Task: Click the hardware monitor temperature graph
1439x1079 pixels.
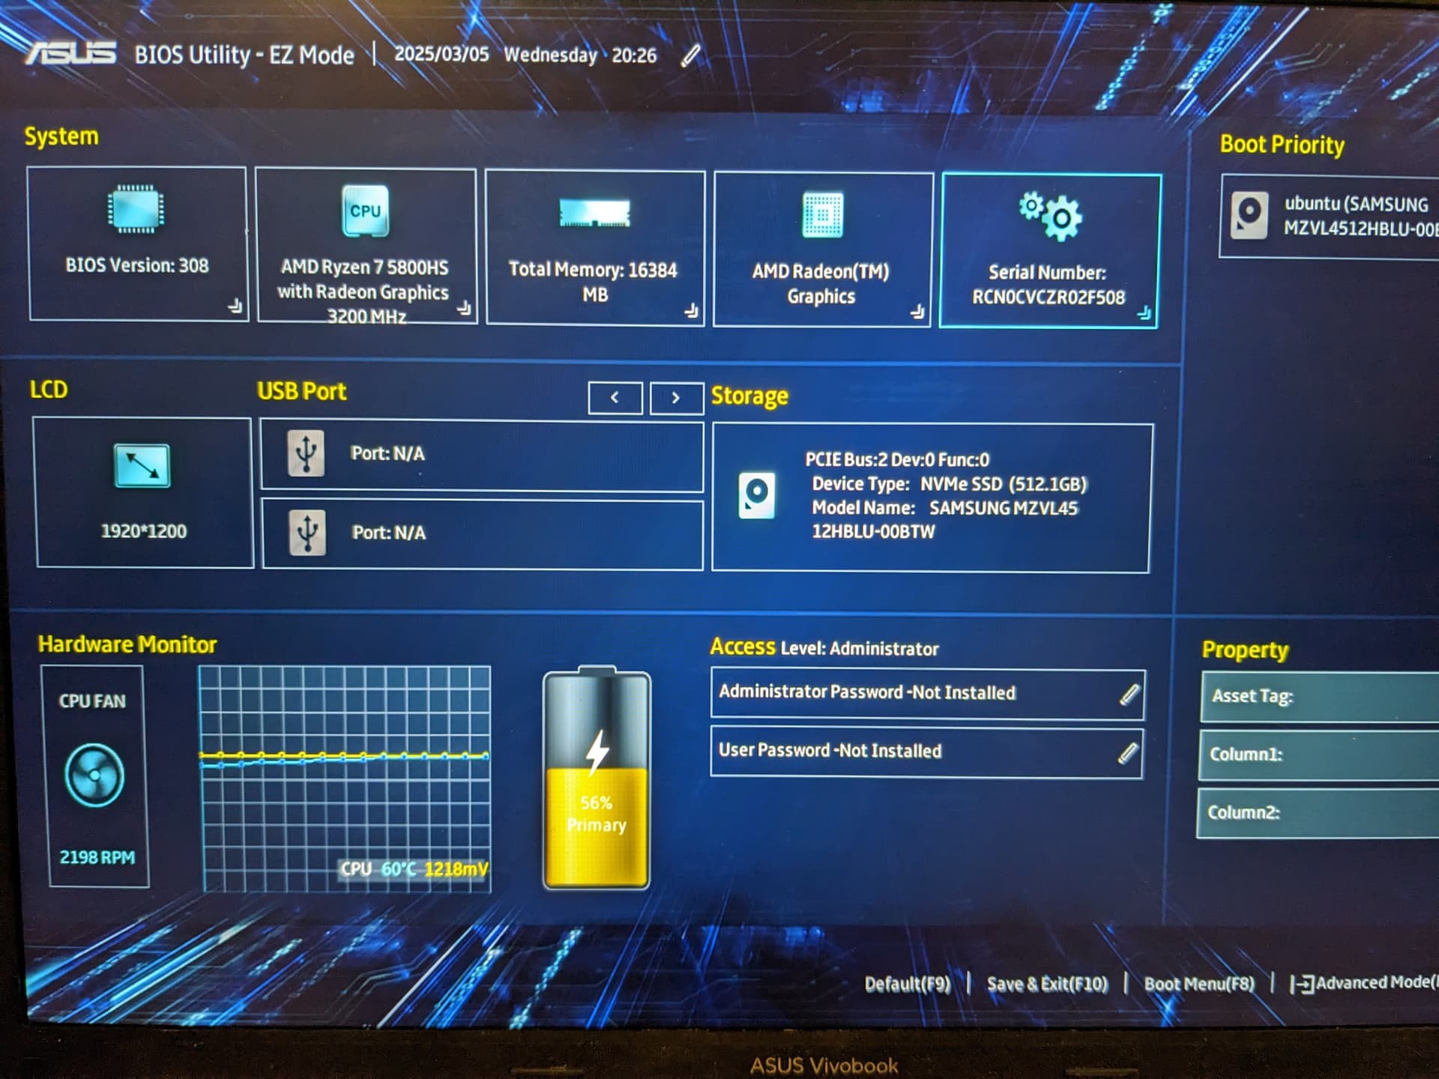Action: (345, 778)
